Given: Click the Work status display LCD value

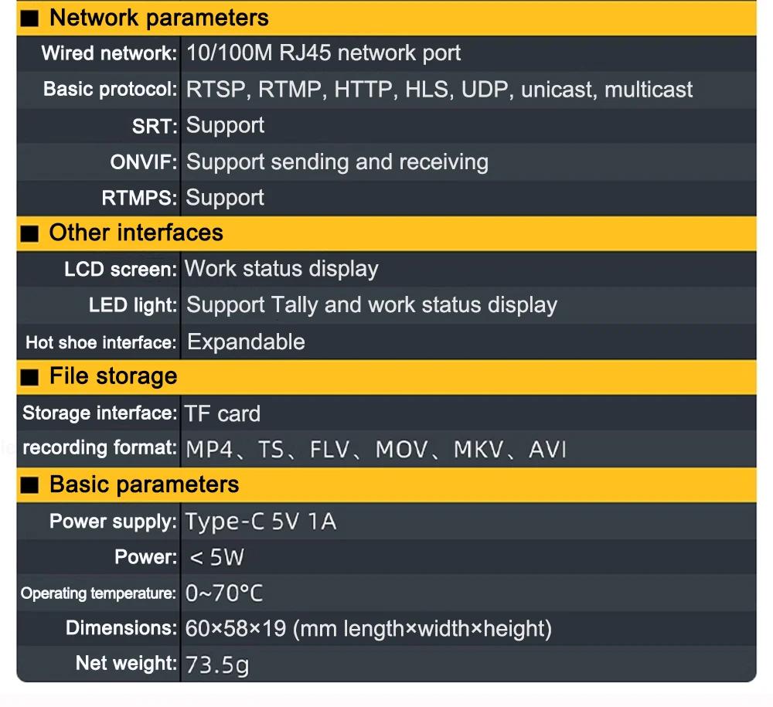Looking at the screenshot, I should (x=281, y=269).
